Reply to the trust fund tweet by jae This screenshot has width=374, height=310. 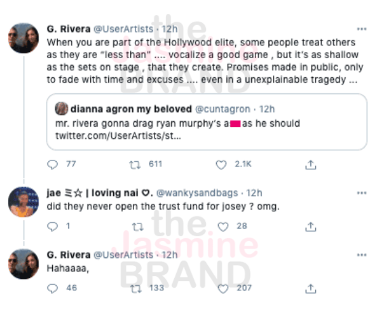(52, 226)
